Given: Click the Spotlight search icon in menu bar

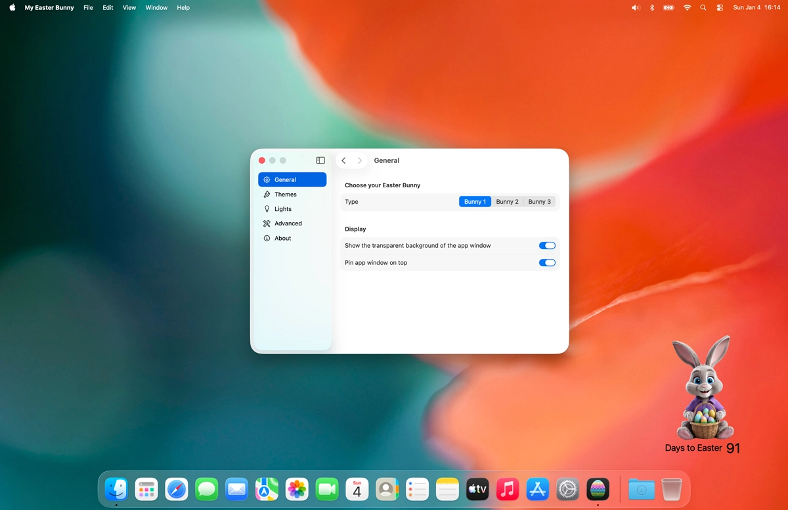Looking at the screenshot, I should tap(703, 8).
